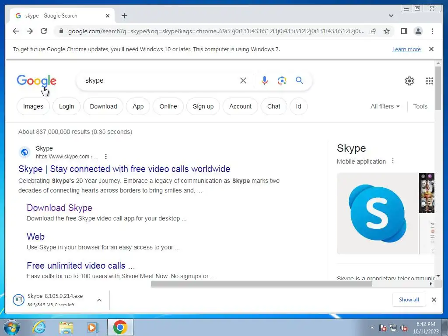
Task: Click the vertical scrollbar thumb
Action: pos(438,88)
